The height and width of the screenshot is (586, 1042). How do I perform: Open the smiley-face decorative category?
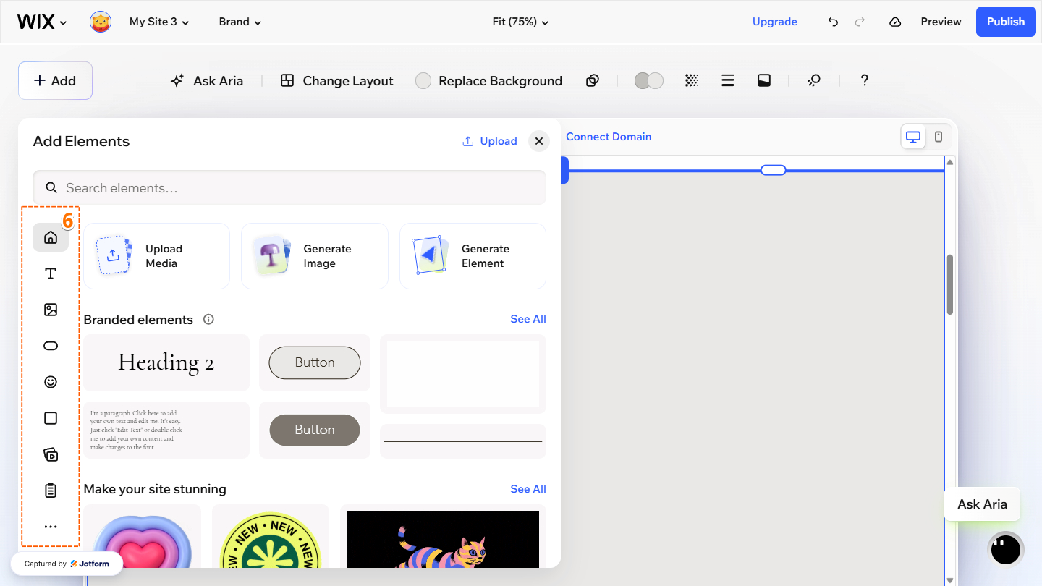tap(51, 382)
